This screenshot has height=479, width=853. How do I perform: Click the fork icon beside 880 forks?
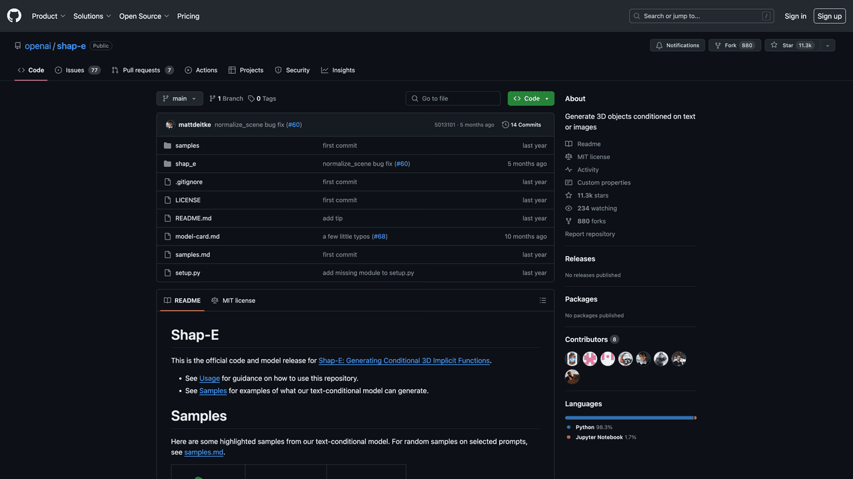568,221
